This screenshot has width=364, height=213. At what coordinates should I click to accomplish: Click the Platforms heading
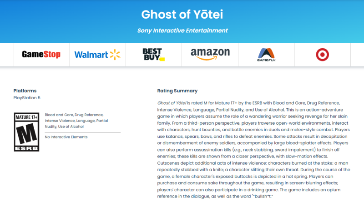coord(25,91)
